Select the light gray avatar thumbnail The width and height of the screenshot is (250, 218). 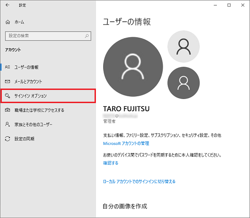point(184,46)
